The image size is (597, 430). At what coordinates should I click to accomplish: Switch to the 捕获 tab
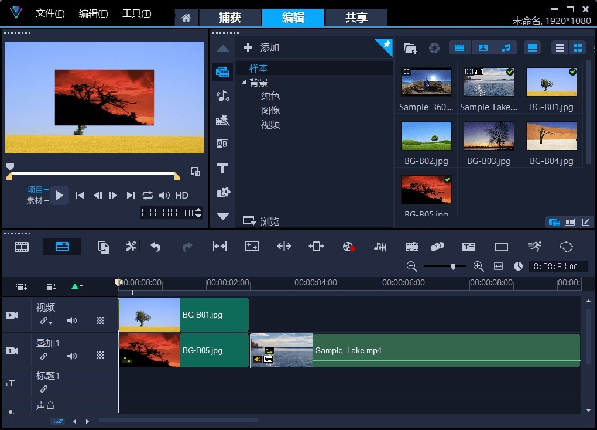pyautogui.click(x=230, y=18)
